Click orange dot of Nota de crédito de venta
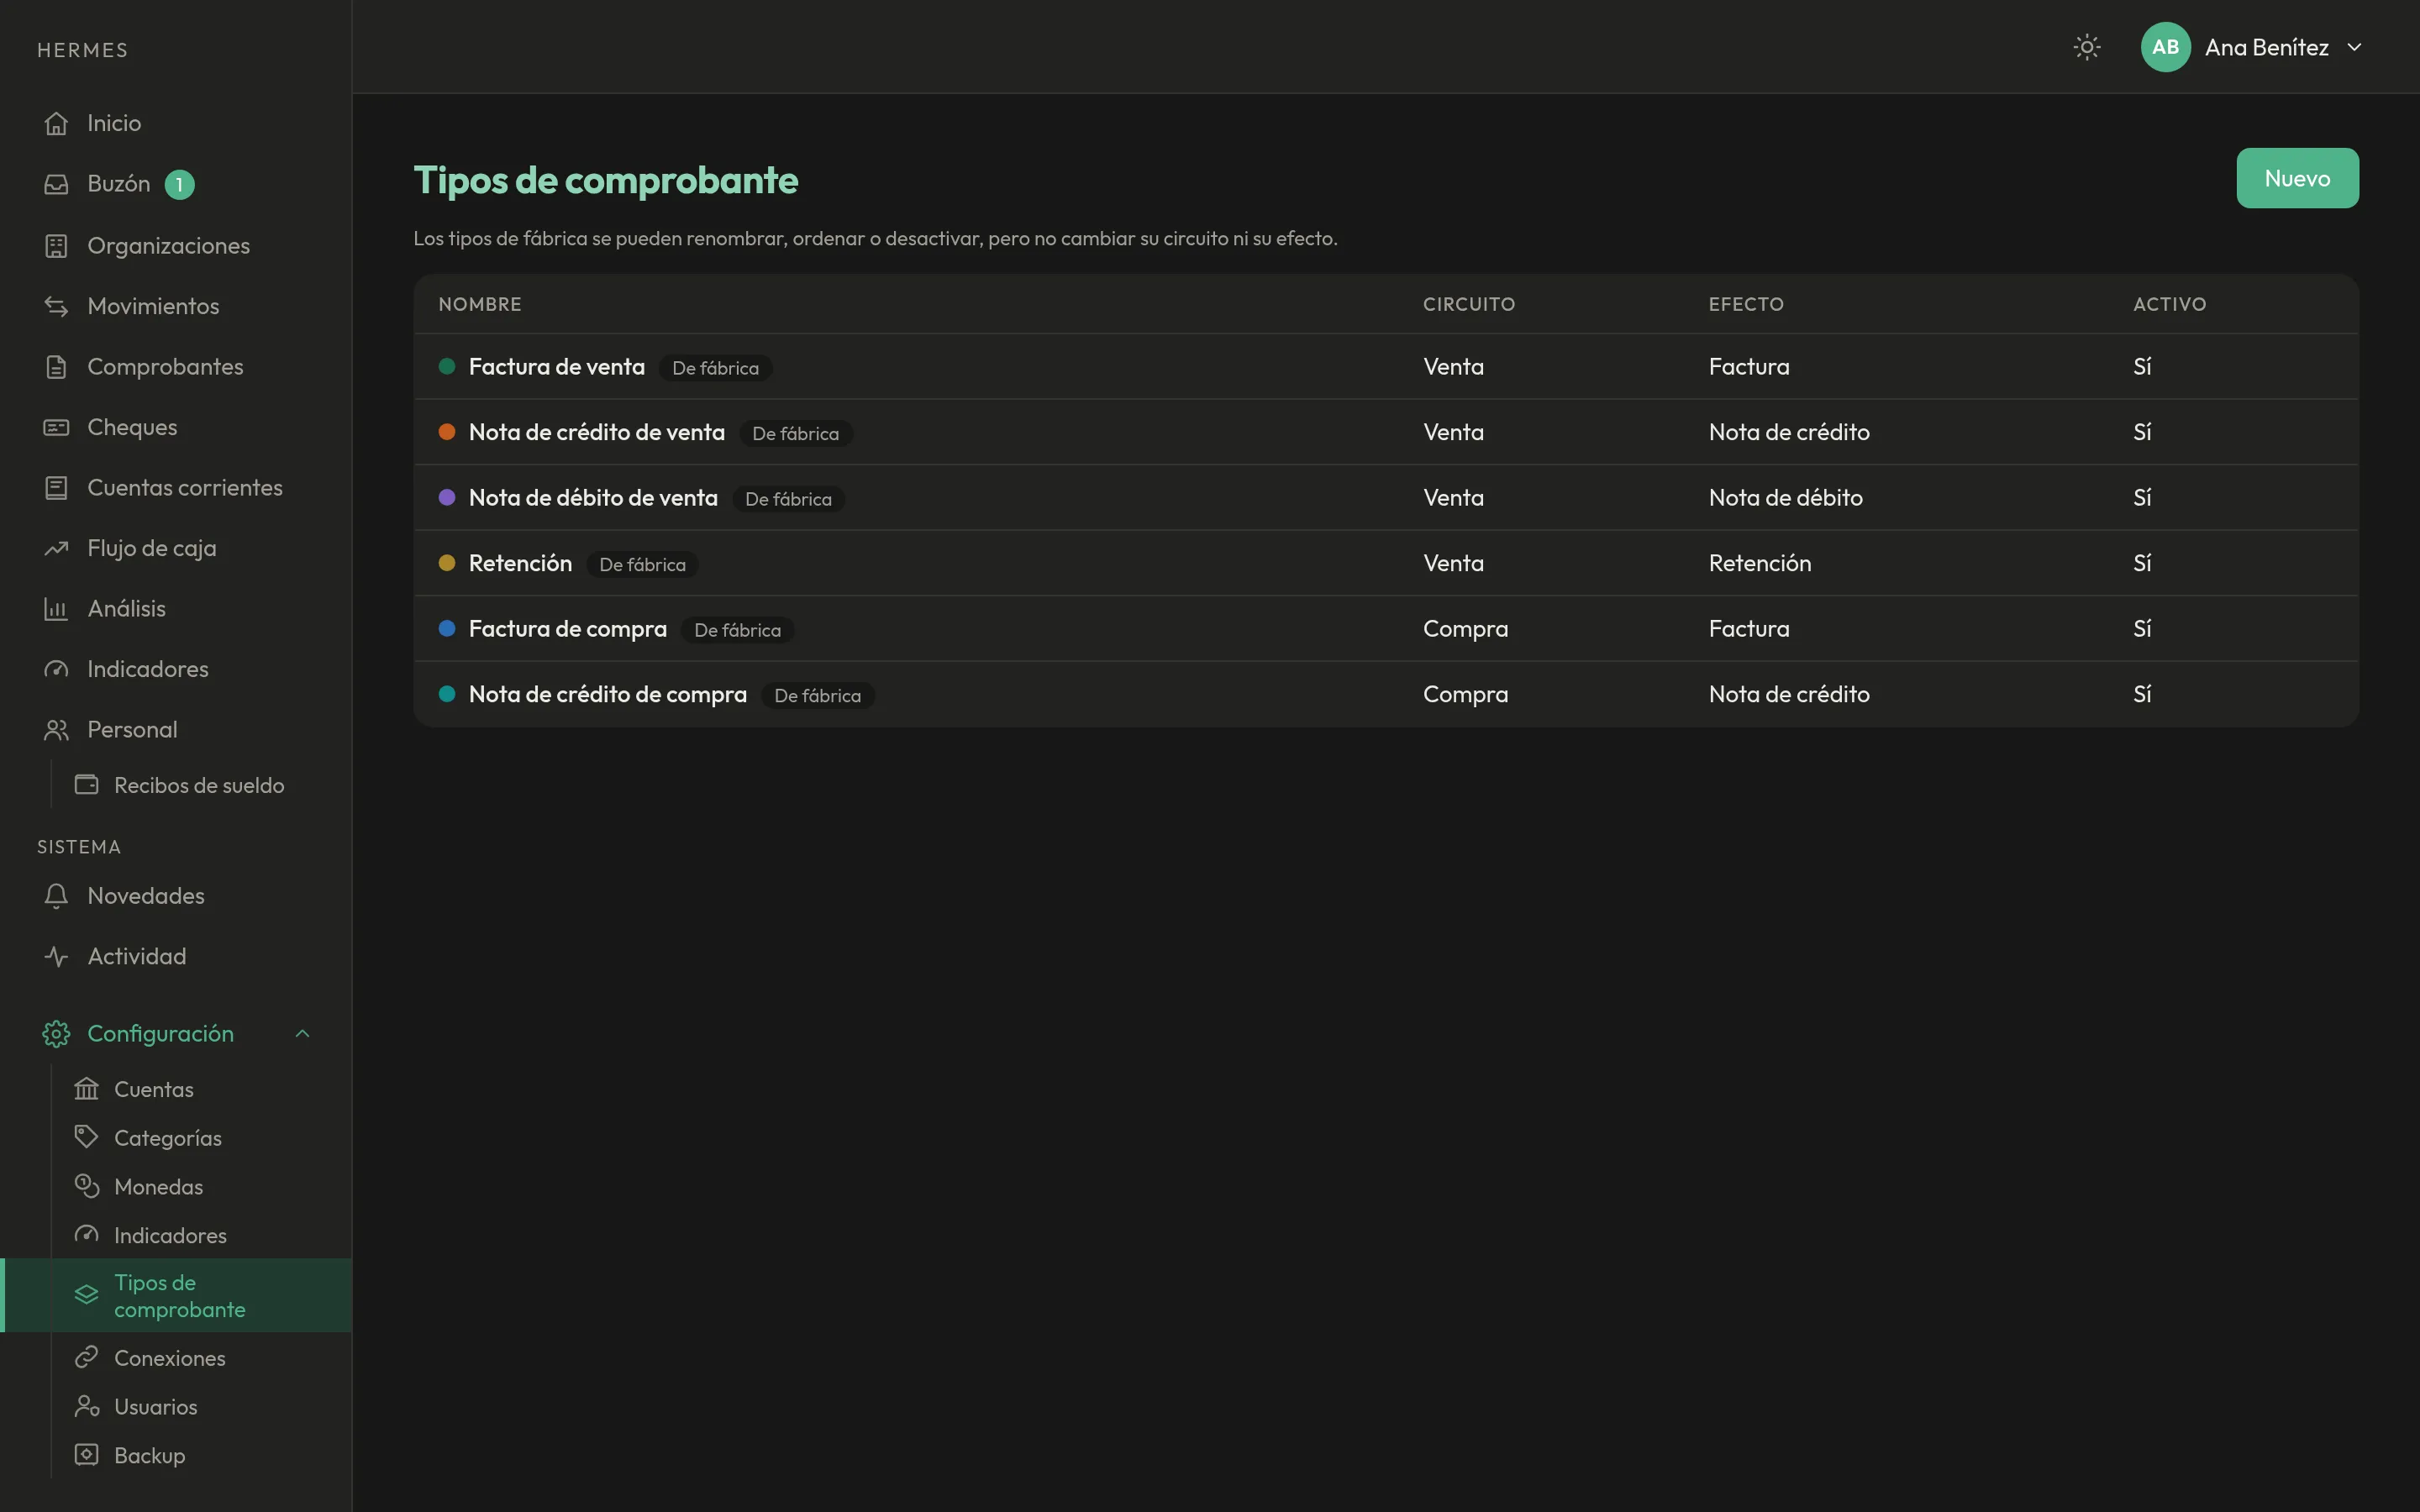Image resolution: width=2420 pixels, height=1512 pixels. [x=447, y=432]
